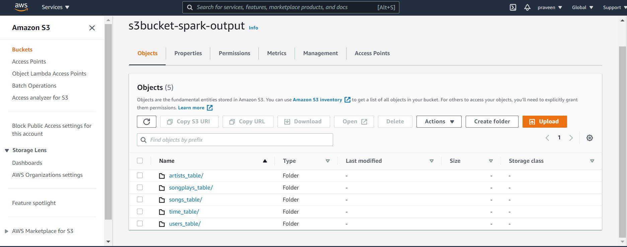The height and width of the screenshot is (247, 627).
Task: Open the Services dropdown menu
Action: point(55,7)
